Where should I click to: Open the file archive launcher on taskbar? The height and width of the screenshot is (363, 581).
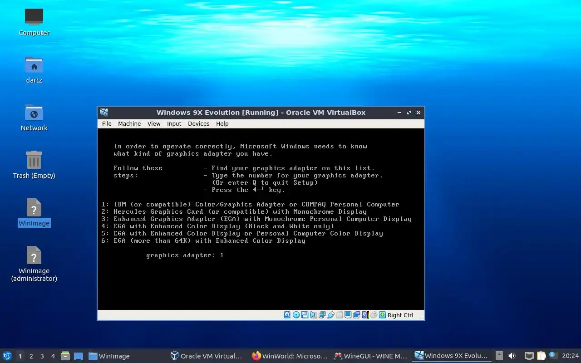(65, 356)
